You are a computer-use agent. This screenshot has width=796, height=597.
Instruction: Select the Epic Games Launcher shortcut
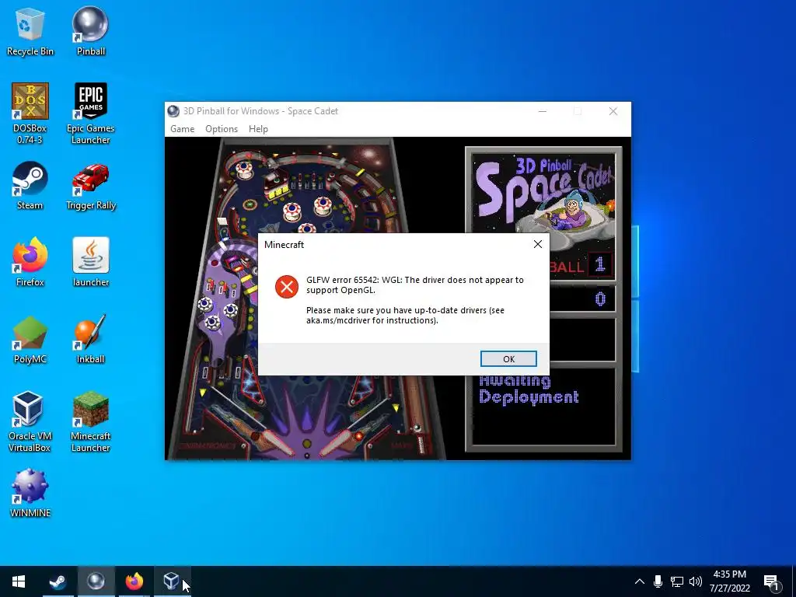coord(90,113)
